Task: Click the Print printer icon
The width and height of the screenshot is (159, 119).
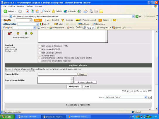Action: pos(91,11)
